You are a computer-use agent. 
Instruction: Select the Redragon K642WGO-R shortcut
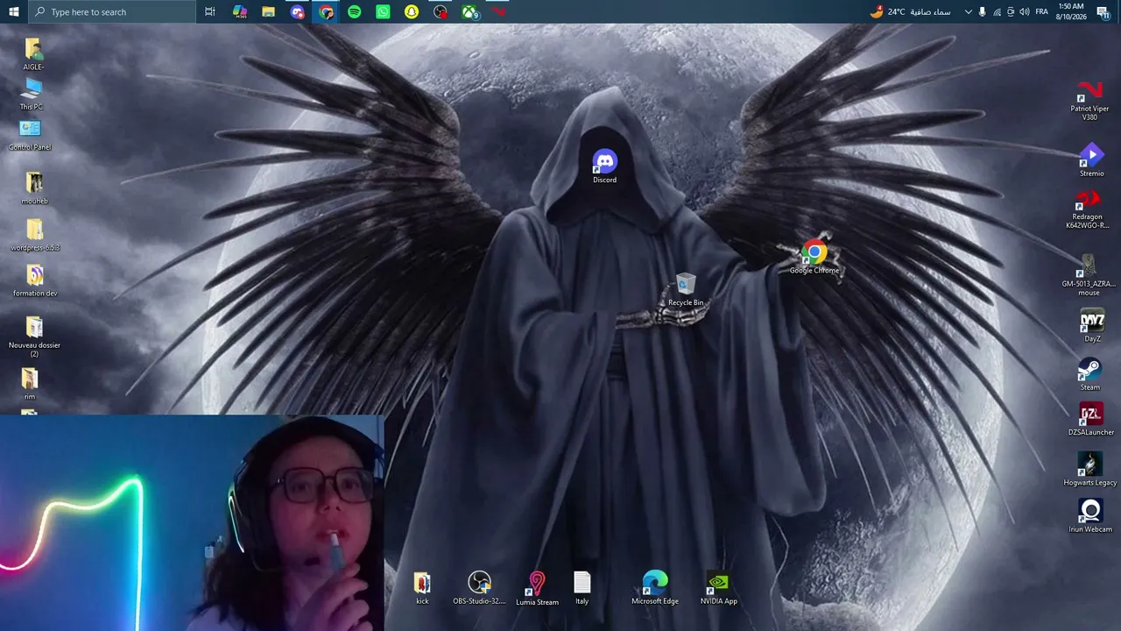click(x=1088, y=209)
